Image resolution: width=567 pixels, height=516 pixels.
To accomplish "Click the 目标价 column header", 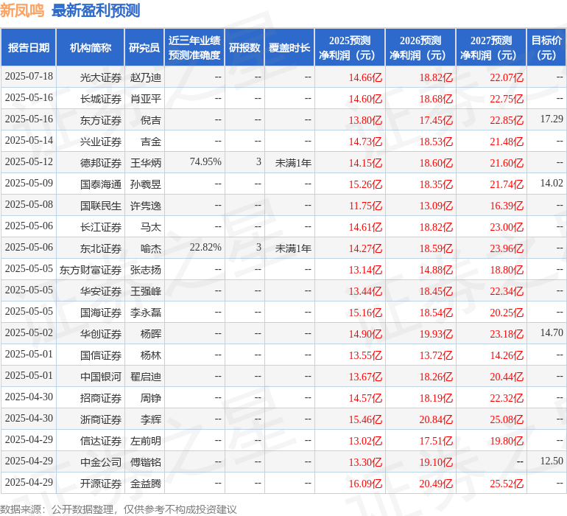I will pos(546,47).
